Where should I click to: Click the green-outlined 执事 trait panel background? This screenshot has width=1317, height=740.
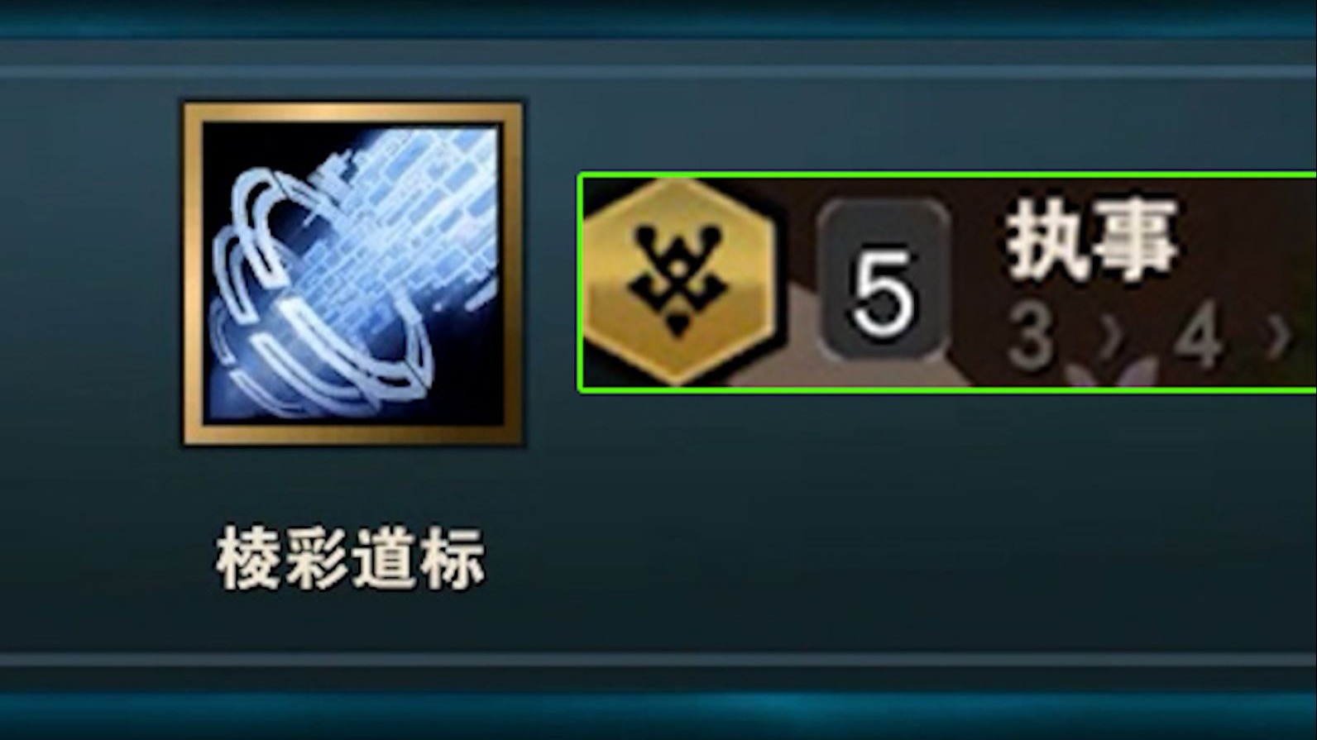(x=947, y=283)
